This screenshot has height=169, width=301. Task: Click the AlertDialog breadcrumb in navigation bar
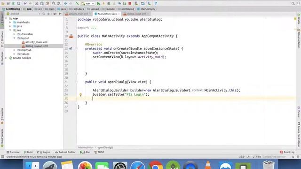coord(11,9)
